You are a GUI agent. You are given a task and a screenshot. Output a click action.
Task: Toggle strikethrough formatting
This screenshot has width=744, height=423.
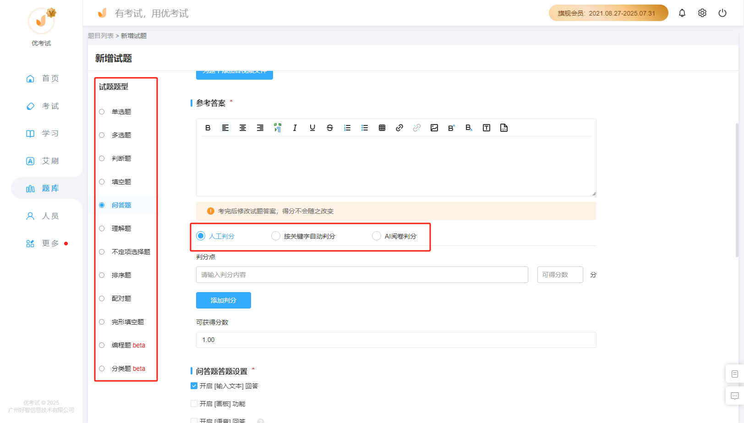click(330, 128)
